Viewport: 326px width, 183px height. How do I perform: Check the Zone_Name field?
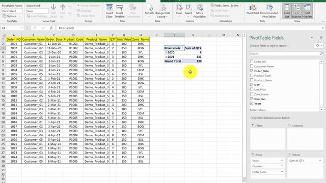(x=252, y=94)
